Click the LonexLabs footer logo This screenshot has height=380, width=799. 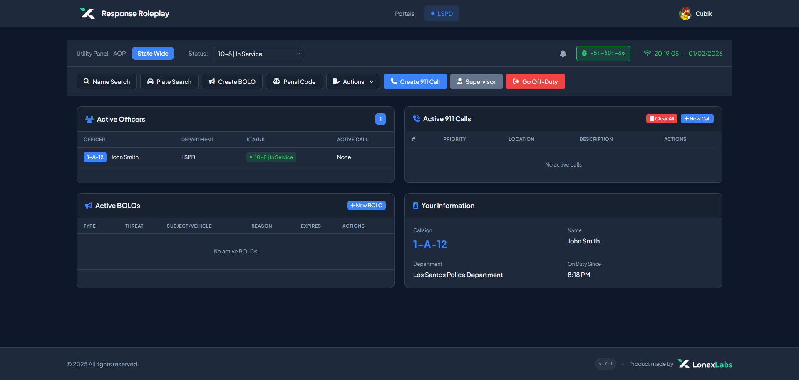[705, 364]
